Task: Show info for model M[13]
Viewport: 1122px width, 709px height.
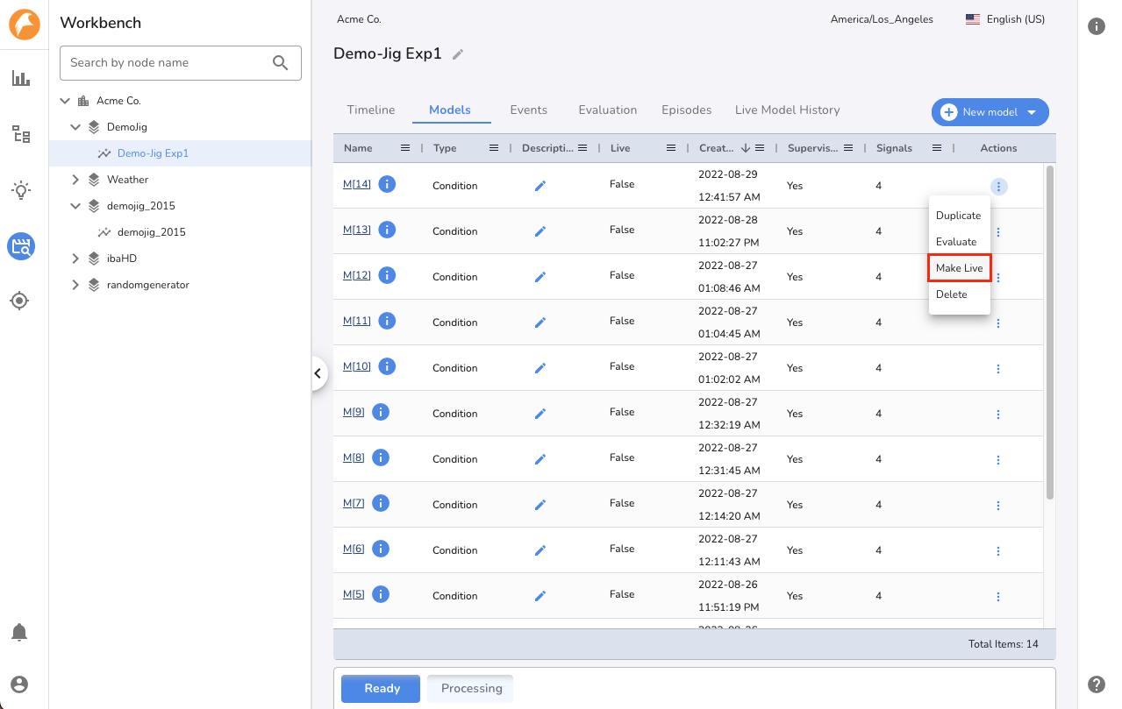Action: click(387, 230)
